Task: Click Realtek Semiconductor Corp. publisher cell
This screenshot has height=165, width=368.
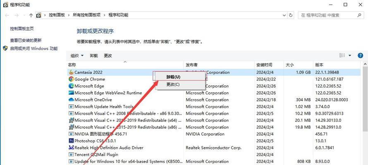Action: (x=214, y=148)
